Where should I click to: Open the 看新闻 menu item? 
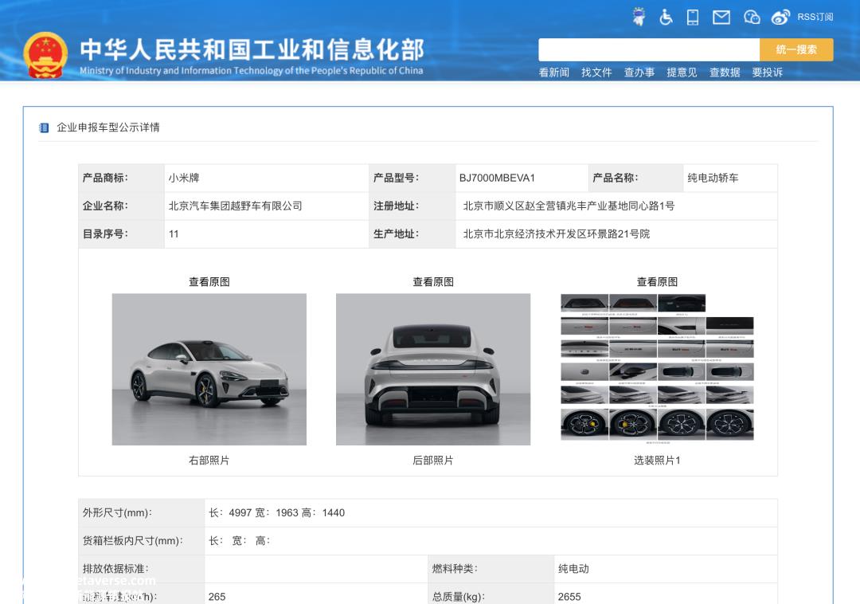(x=554, y=73)
